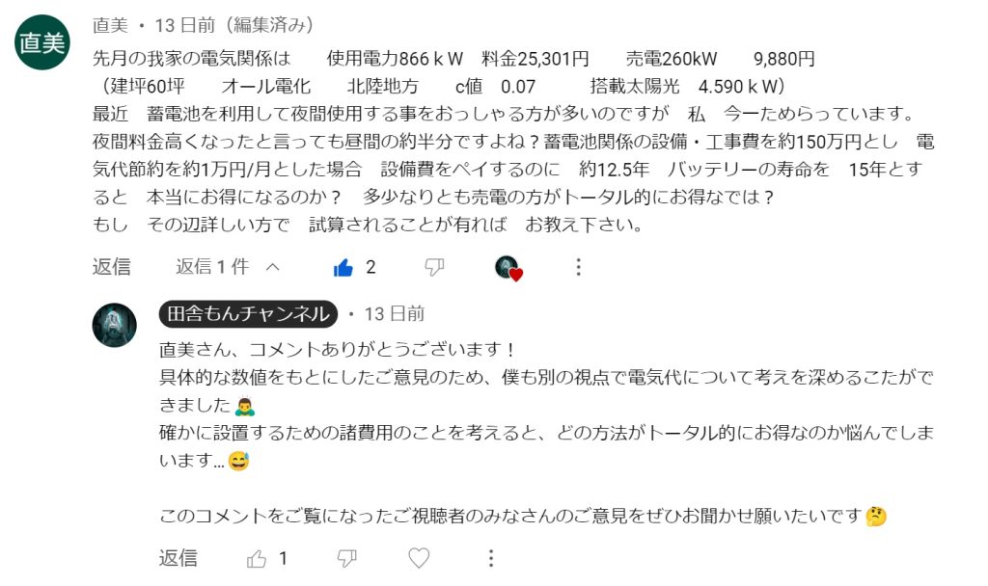Click 返信 button under 直美's comment
The image size is (988, 586).
112,267
